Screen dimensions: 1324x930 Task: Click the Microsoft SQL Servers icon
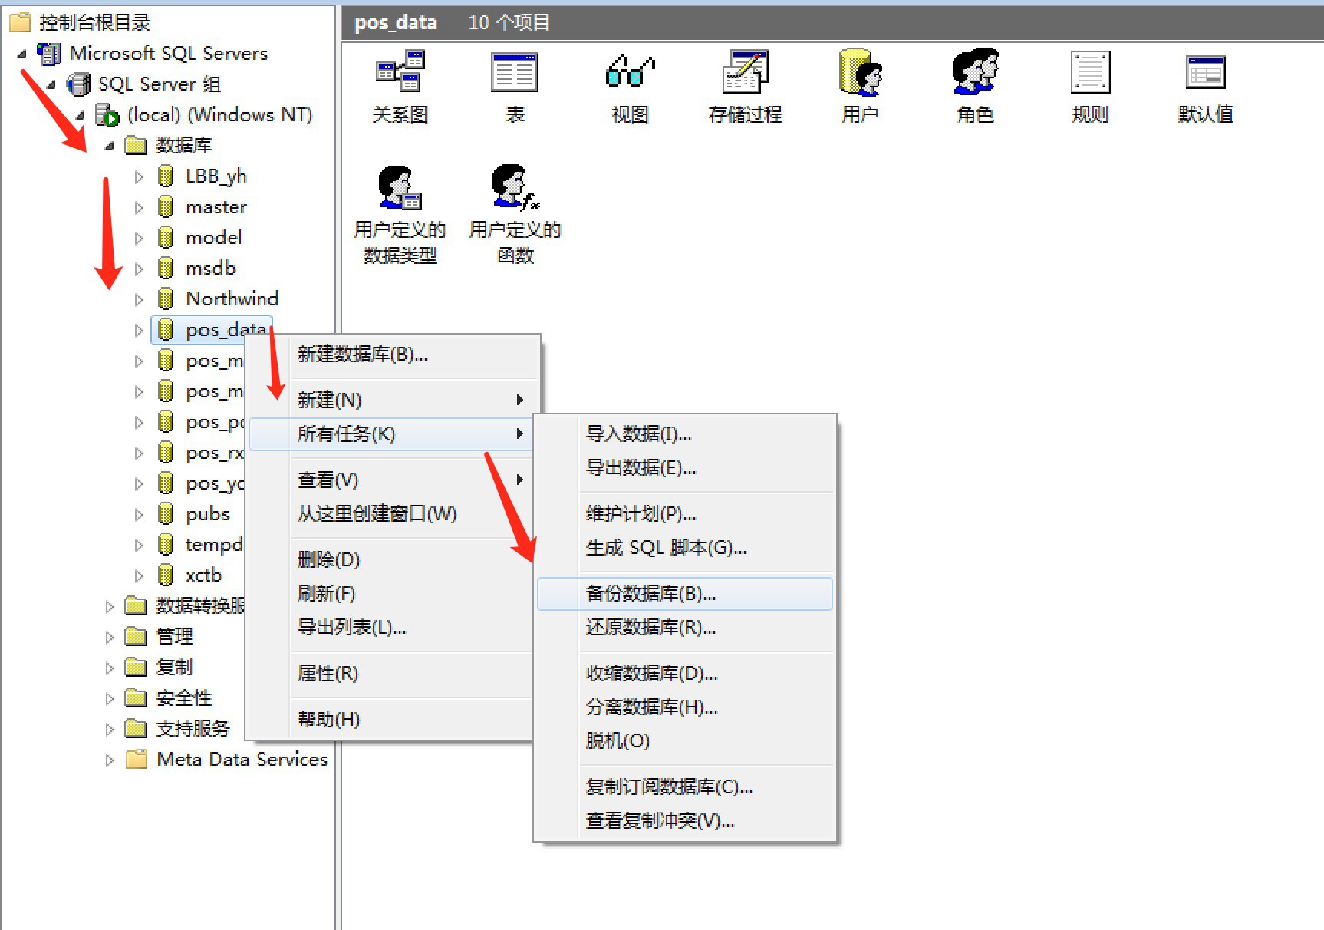49,53
